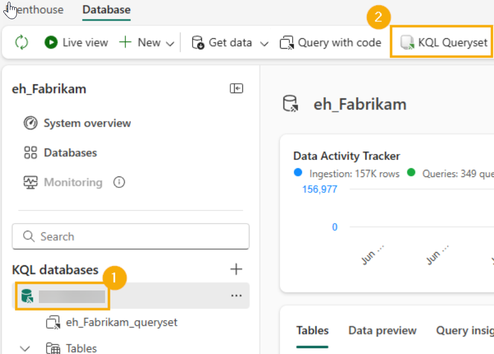Open System overview page
Viewport: 494px width, 354px height.
(x=87, y=123)
